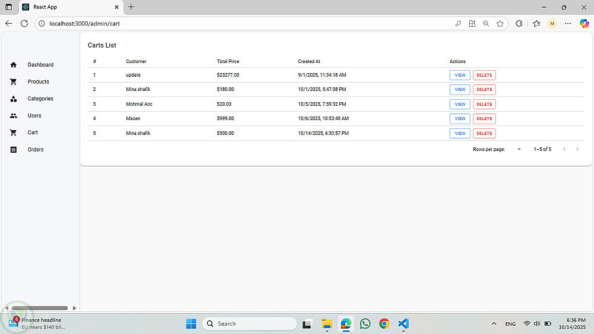The image size is (594, 334).
Task: Open the tab actions menu icon
Action: [x=9, y=7]
